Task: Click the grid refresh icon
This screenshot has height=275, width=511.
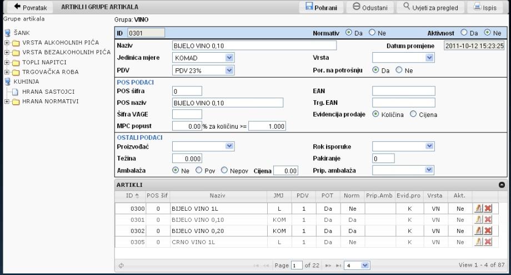Action: (x=121, y=266)
